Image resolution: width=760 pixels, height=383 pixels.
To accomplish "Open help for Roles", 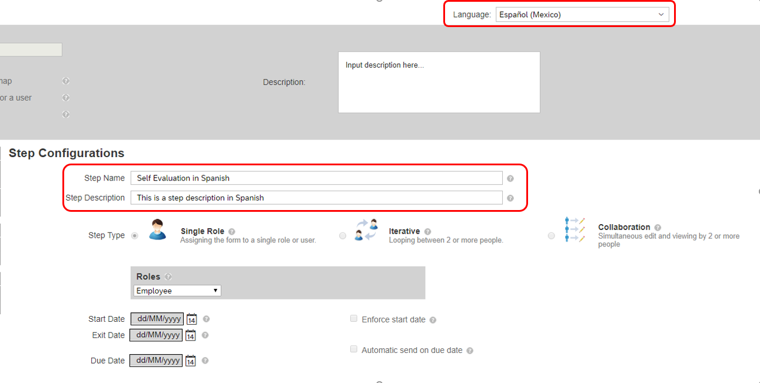I will coord(168,277).
